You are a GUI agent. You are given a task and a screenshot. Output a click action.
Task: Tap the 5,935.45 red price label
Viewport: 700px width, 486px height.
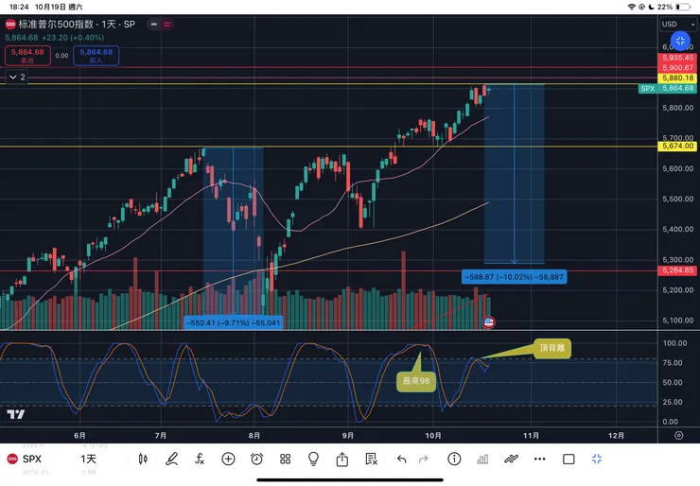point(677,58)
